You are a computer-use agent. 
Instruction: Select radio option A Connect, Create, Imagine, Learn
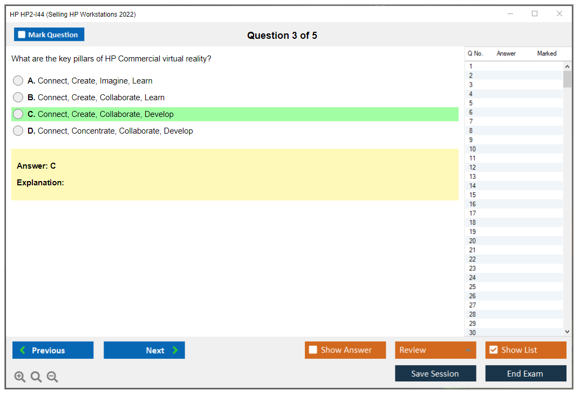pos(18,81)
